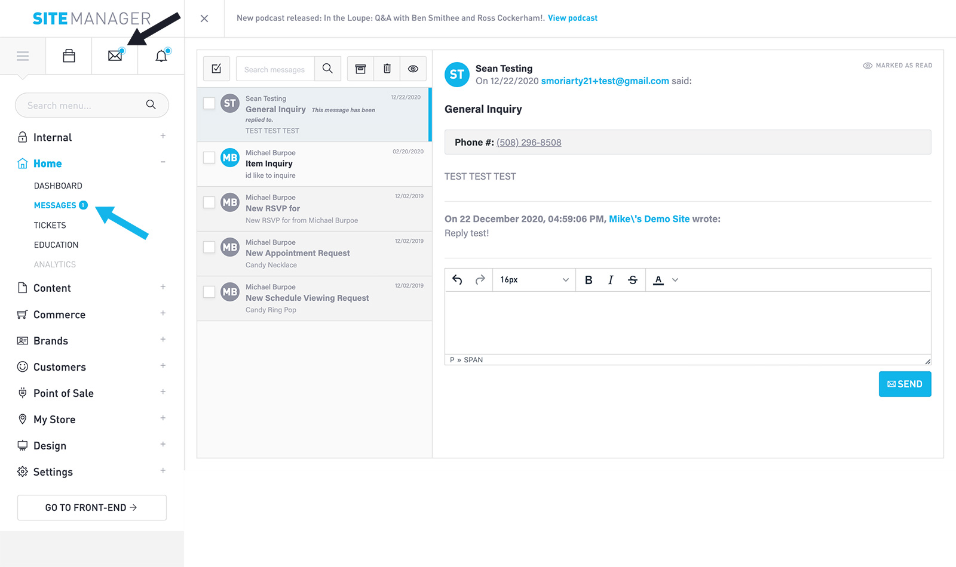
Task: Select all messages with the check-all box
Action: coord(216,69)
